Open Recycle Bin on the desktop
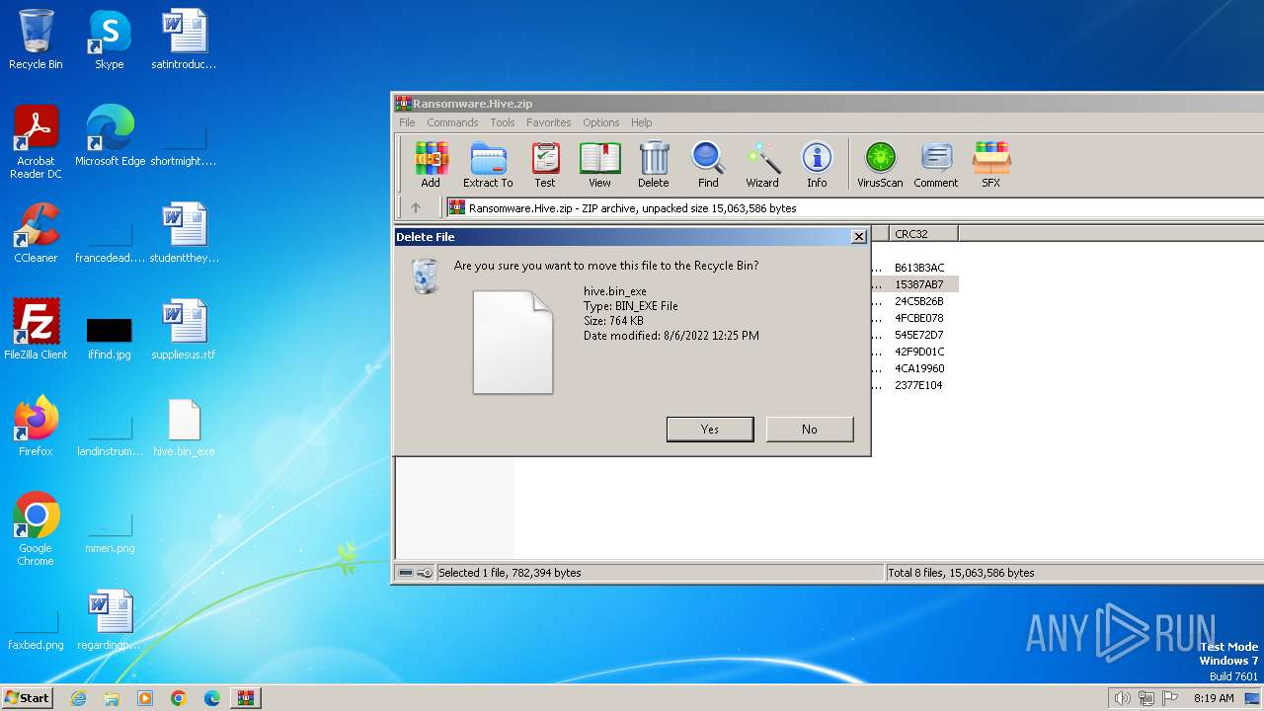This screenshot has width=1264, height=711. [36, 39]
